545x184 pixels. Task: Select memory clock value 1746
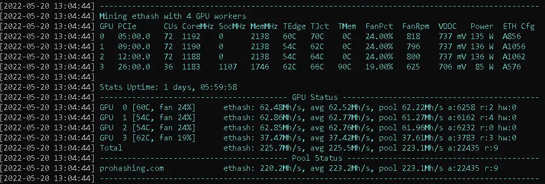[260, 66]
